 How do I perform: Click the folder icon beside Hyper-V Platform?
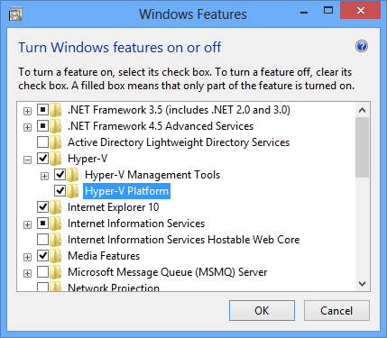tap(73, 191)
